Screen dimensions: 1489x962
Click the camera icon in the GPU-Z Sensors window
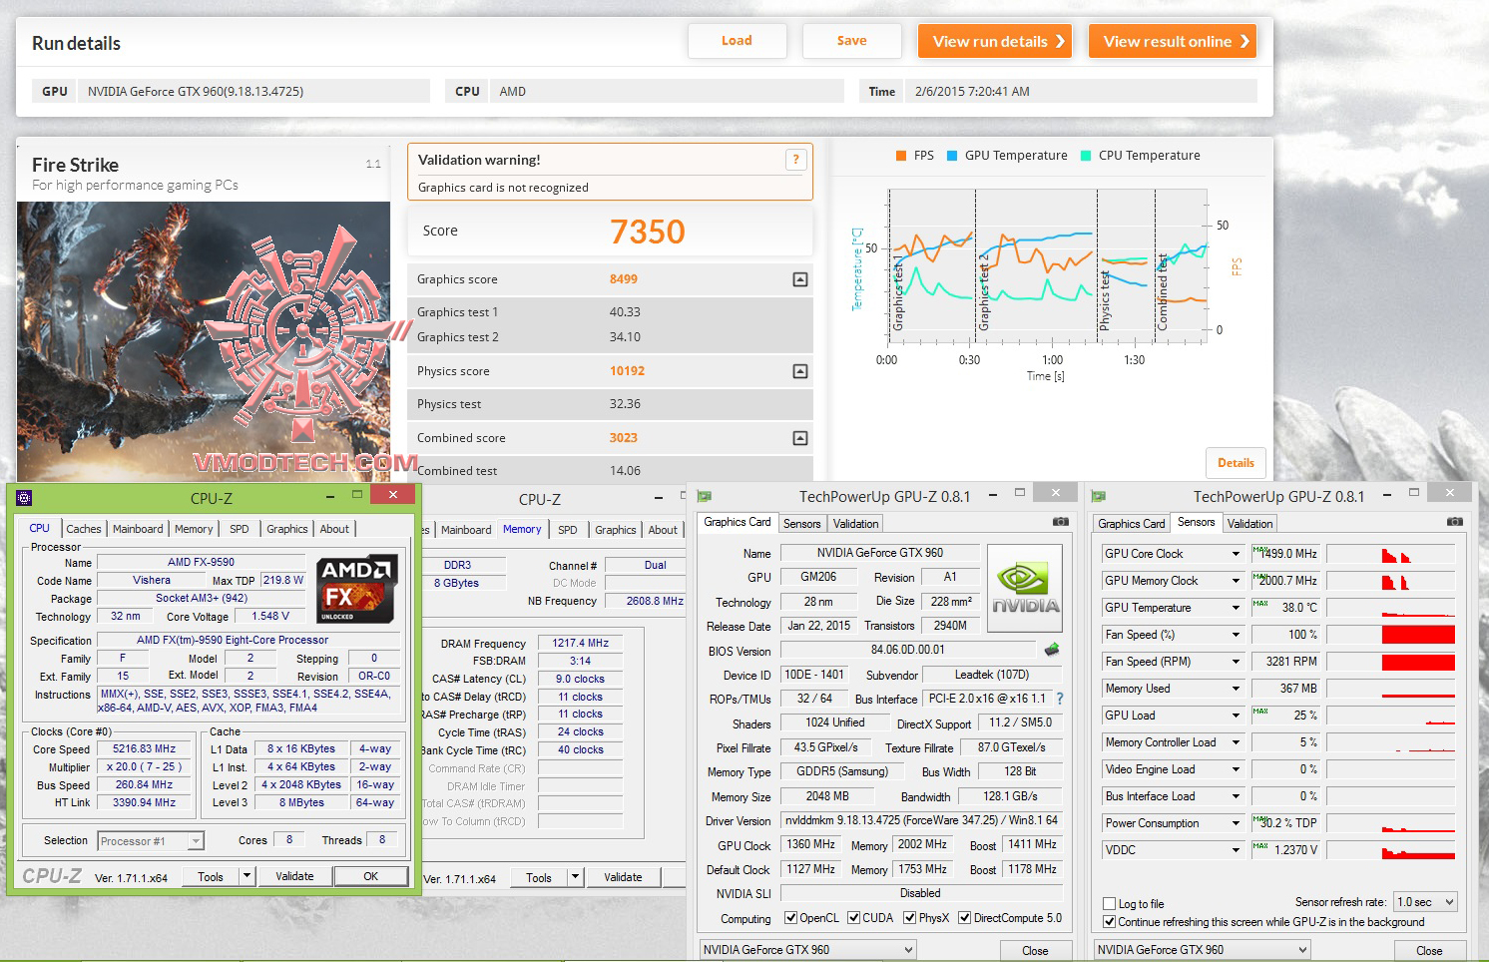pos(1455,522)
